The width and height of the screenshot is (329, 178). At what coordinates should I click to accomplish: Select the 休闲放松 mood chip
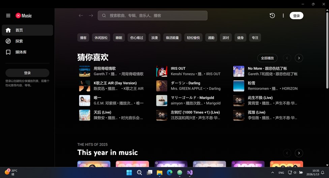[x=101, y=38]
